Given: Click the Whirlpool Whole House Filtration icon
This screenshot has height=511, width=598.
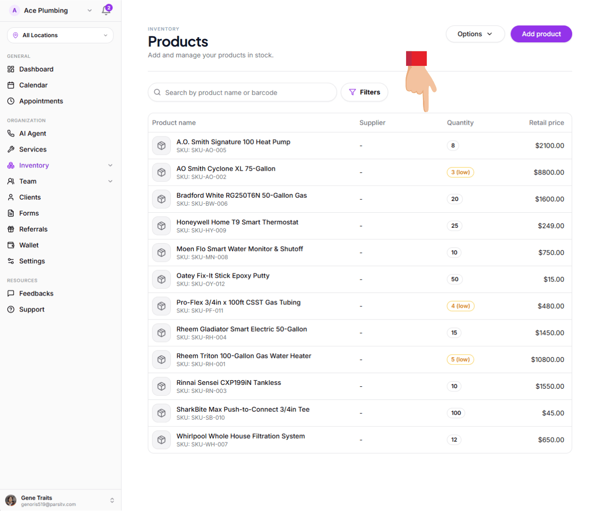Looking at the screenshot, I should (x=161, y=440).
